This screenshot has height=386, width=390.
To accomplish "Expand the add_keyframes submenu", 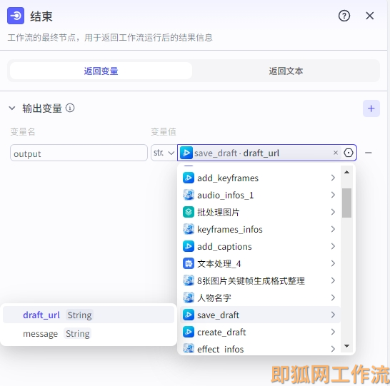I will pyautogui.click(x=333, y=178).
